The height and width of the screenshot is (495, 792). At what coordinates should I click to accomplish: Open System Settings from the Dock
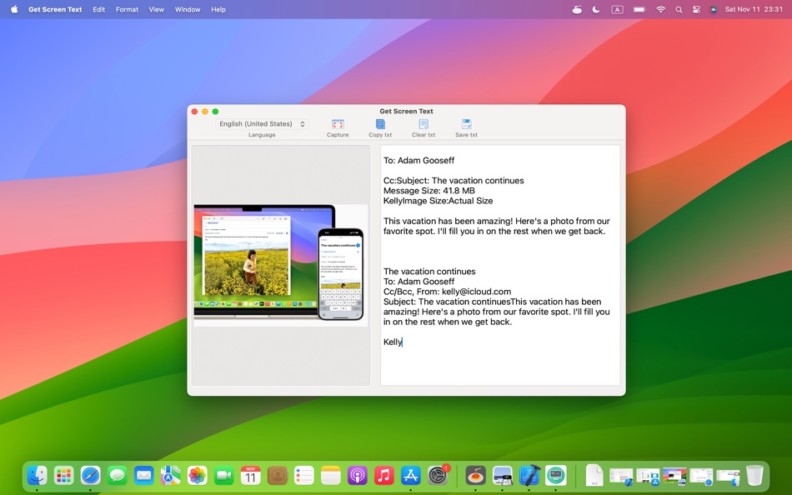tap(438, 475)
